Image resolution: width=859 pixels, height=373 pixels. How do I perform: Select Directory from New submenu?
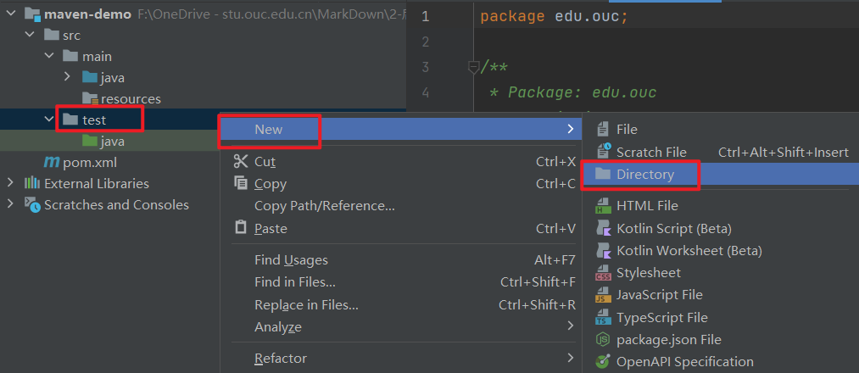click(644, 174)
